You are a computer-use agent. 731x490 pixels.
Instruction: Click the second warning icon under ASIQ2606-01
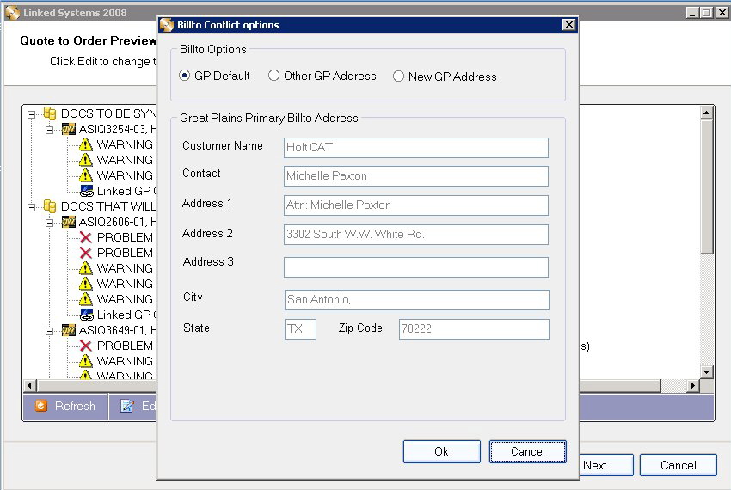click(x=86, y=284)
